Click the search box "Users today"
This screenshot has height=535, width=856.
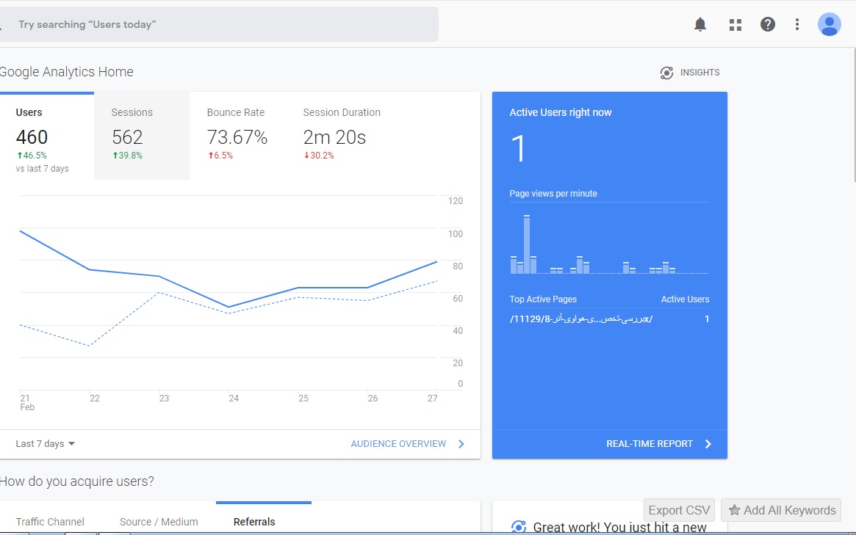[218, 24]
